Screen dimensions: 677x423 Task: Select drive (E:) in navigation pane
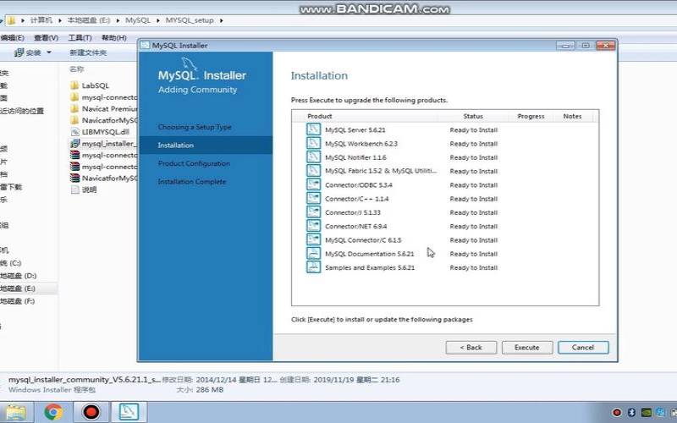(x=18, y=288)
